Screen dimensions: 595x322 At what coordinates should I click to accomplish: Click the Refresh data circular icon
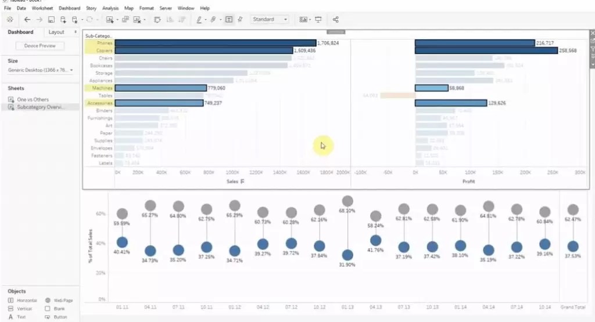tap(89, 19)
